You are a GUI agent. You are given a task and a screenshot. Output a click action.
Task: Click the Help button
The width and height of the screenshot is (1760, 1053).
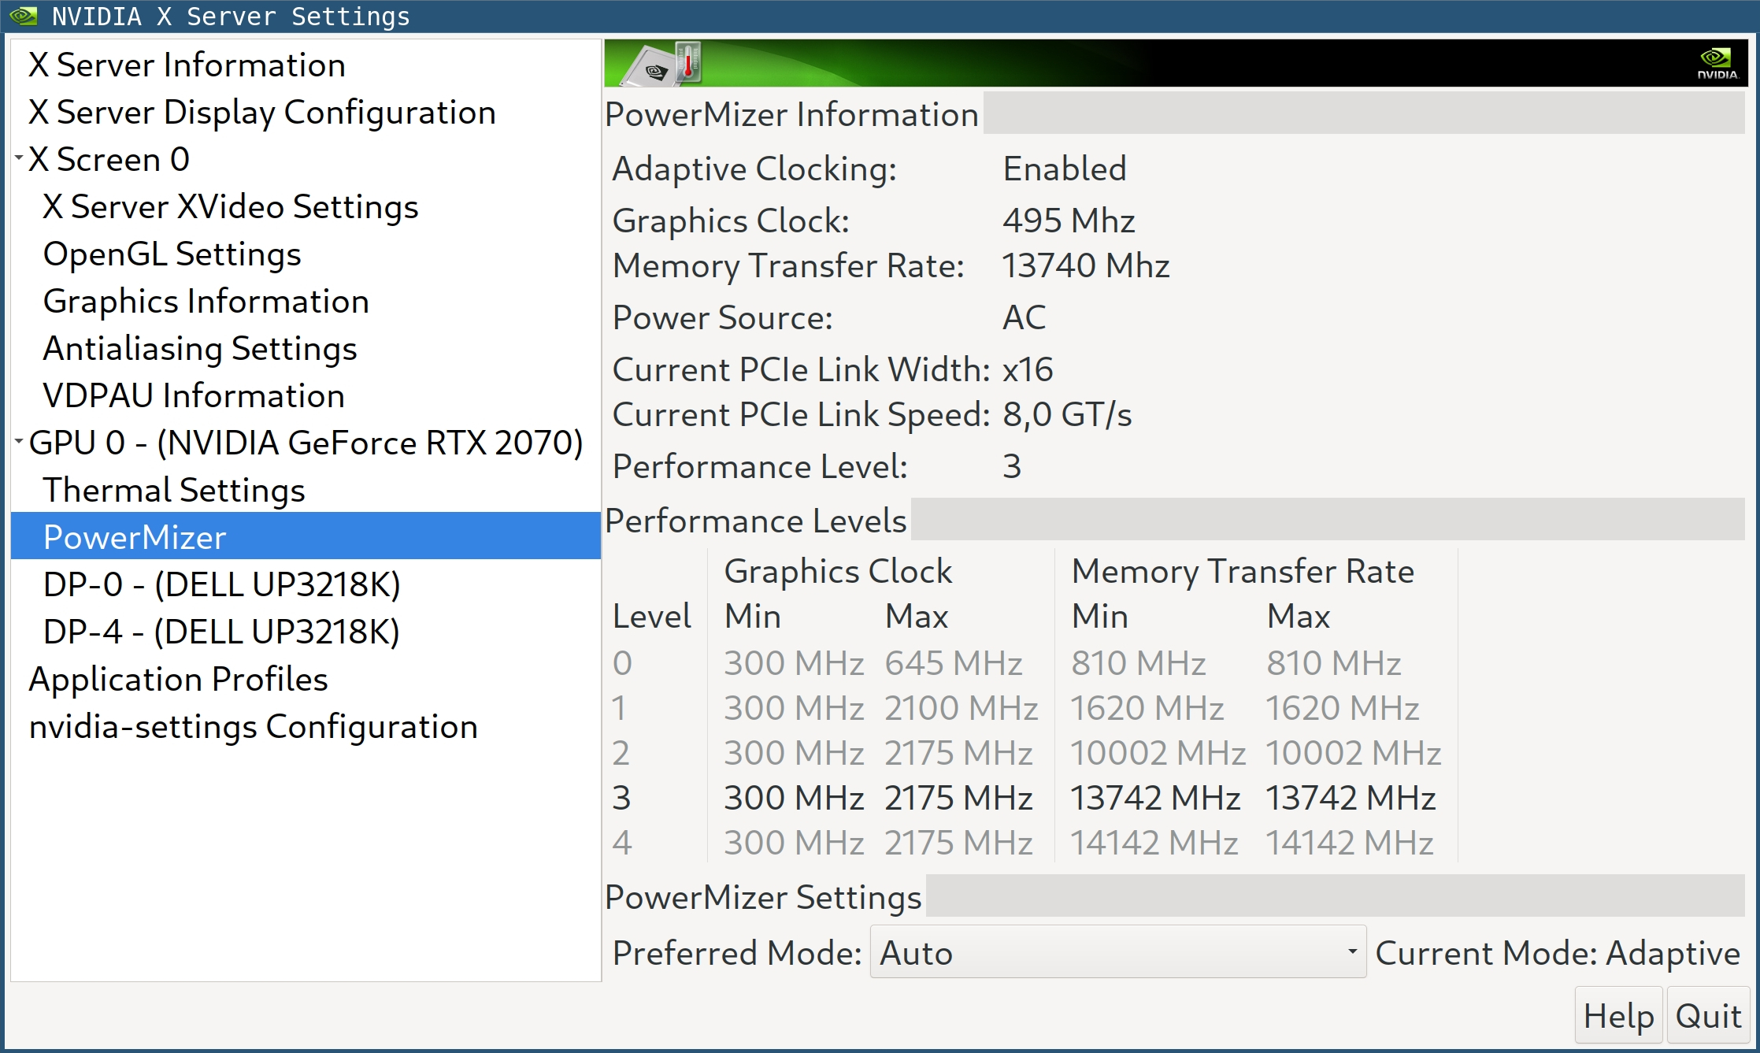pos(1617,1015)
